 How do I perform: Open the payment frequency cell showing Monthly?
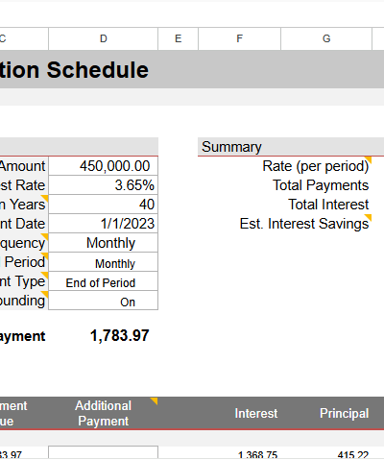(x=103, y=243)
